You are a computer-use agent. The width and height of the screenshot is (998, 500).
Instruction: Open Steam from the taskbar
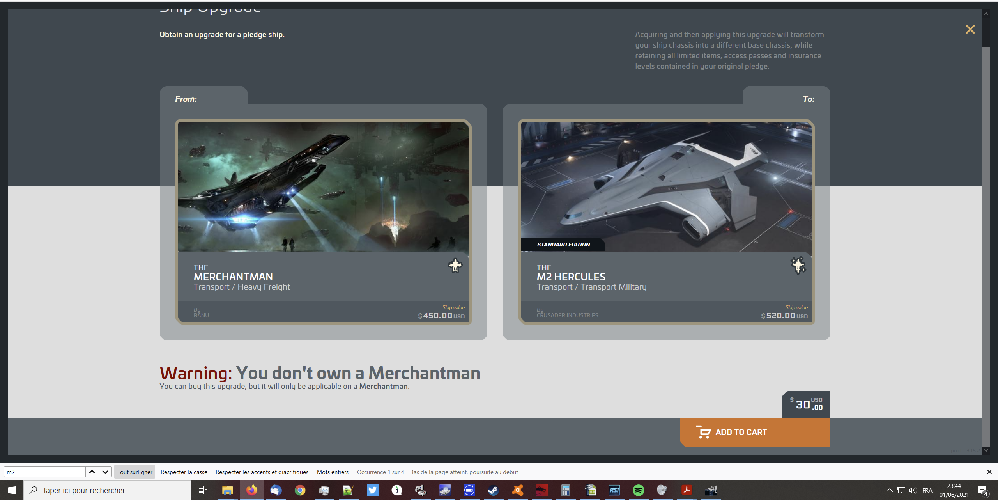click(x=493, y=490)
